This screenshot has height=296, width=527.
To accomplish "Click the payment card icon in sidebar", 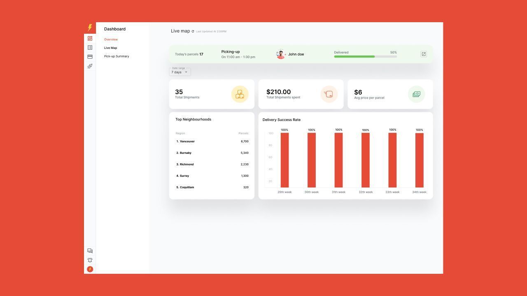I will click(90, 57).
